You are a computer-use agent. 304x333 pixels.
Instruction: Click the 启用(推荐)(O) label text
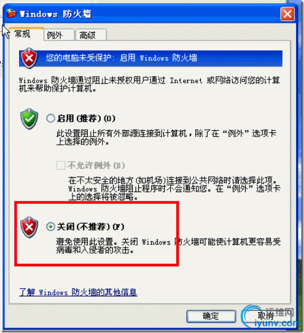pyautogui.click(x=86, y=119)
